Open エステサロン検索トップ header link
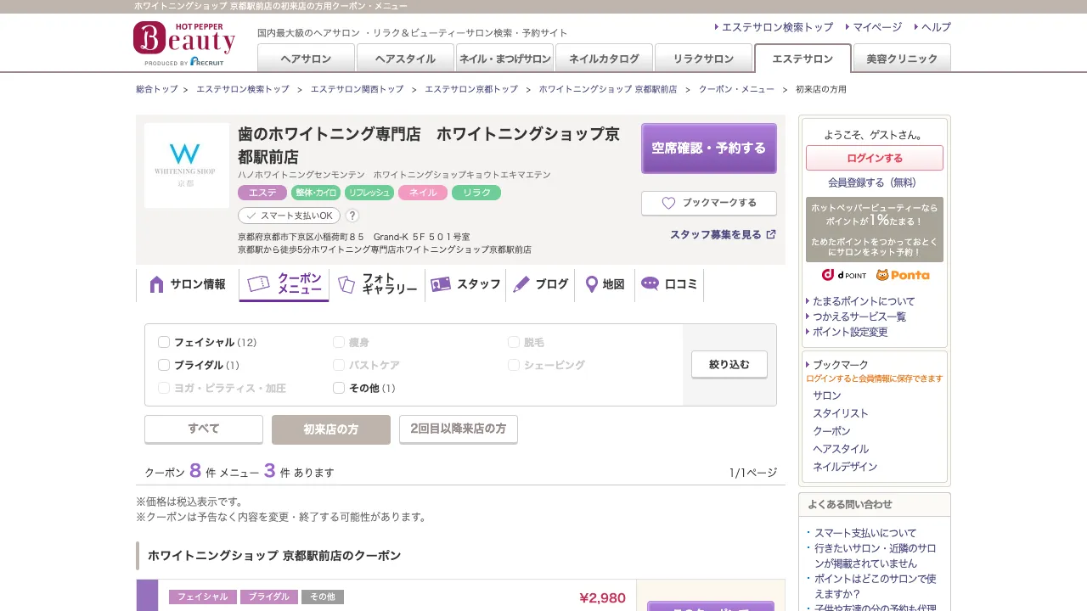The height and width of the screenshot is (611, 1087). pos(777,27)
